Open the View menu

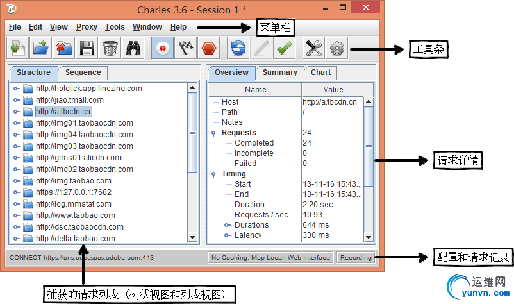point(59,27)
